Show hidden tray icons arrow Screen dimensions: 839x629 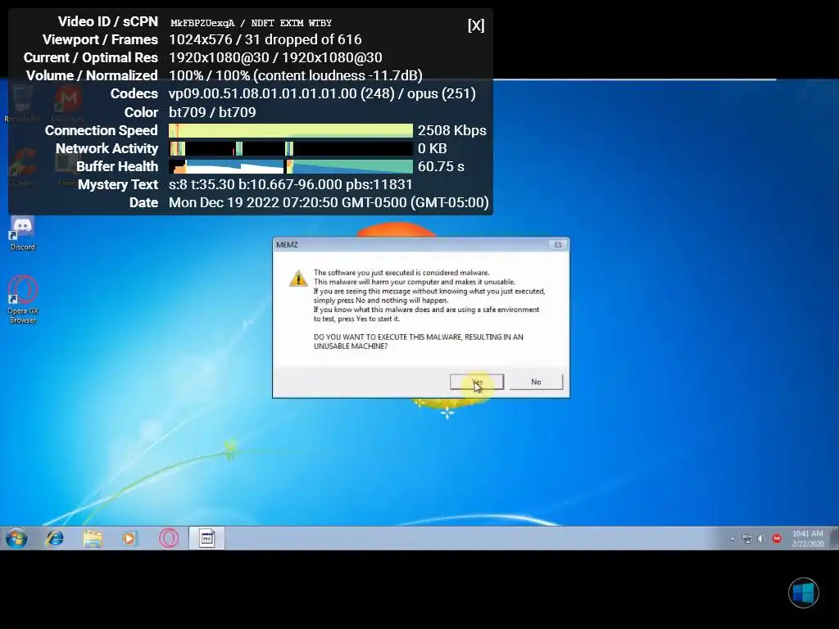(x=732, y=539)
